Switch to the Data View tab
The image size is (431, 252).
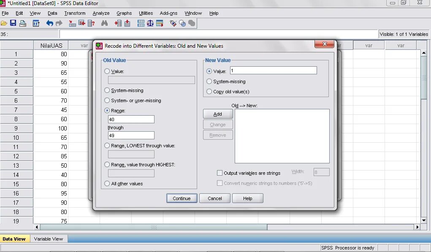14,239
